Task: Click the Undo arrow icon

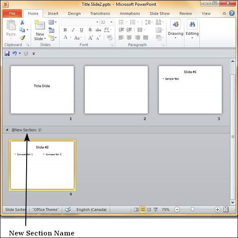Action: click(x=15, y=53)
